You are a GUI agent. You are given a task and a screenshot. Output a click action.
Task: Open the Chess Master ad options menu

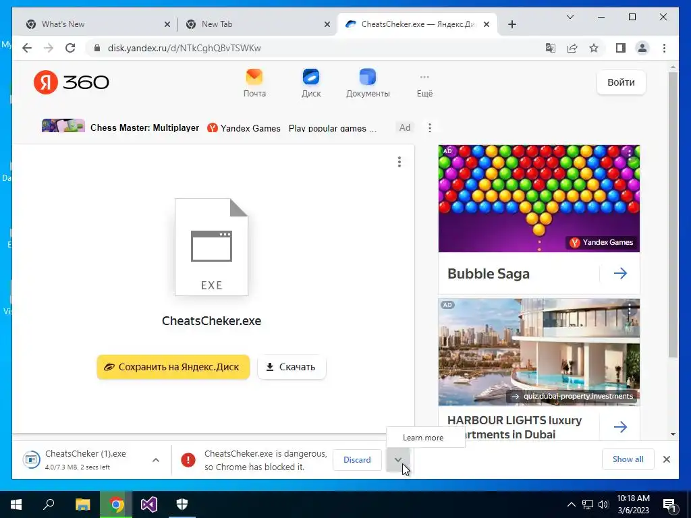(430, 127)
